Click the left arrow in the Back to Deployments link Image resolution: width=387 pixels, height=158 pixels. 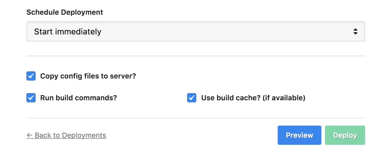point(30,135)
